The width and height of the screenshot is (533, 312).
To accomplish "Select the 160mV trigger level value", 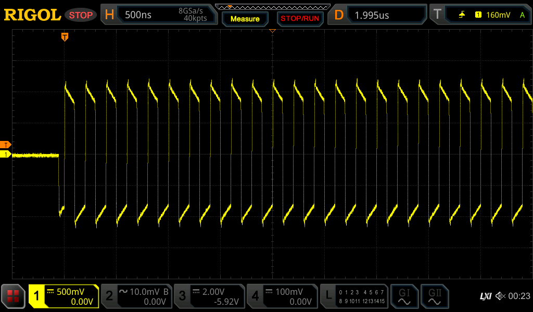I will click(498, 15).
